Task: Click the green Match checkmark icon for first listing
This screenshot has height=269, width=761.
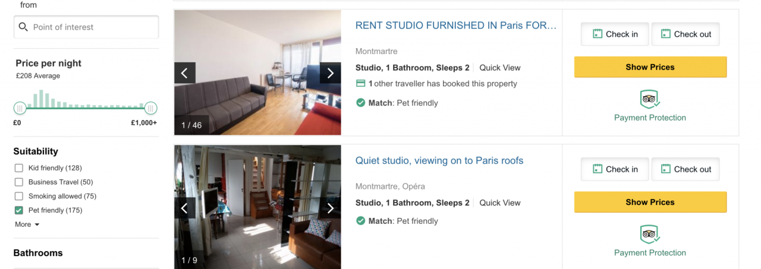Action: [360, 103]
